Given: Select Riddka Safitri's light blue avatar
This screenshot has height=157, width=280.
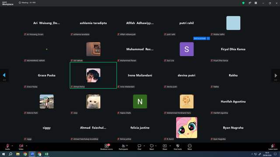Looking at the screenshot, I should point(233,23).
